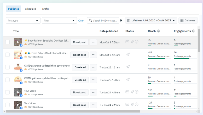Screen dimensions: 203x115
Task: Open the profile picture update thumbnail
Action: (18, 80)
